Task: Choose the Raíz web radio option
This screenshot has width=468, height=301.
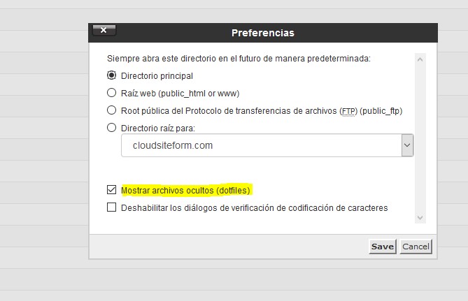Action: pyautogui.click(x=111, y=93)
